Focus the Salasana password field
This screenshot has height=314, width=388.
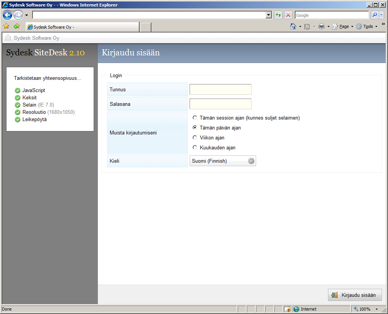coord(221,104)
